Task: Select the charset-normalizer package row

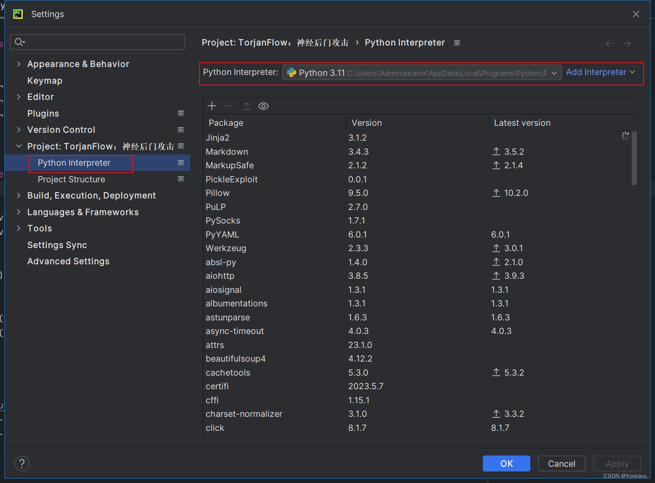Action: pos(417,414)
